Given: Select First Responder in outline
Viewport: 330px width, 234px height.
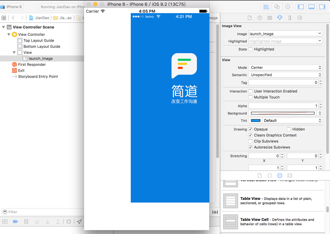Looking at the screenshot, I should pos(29,65).
